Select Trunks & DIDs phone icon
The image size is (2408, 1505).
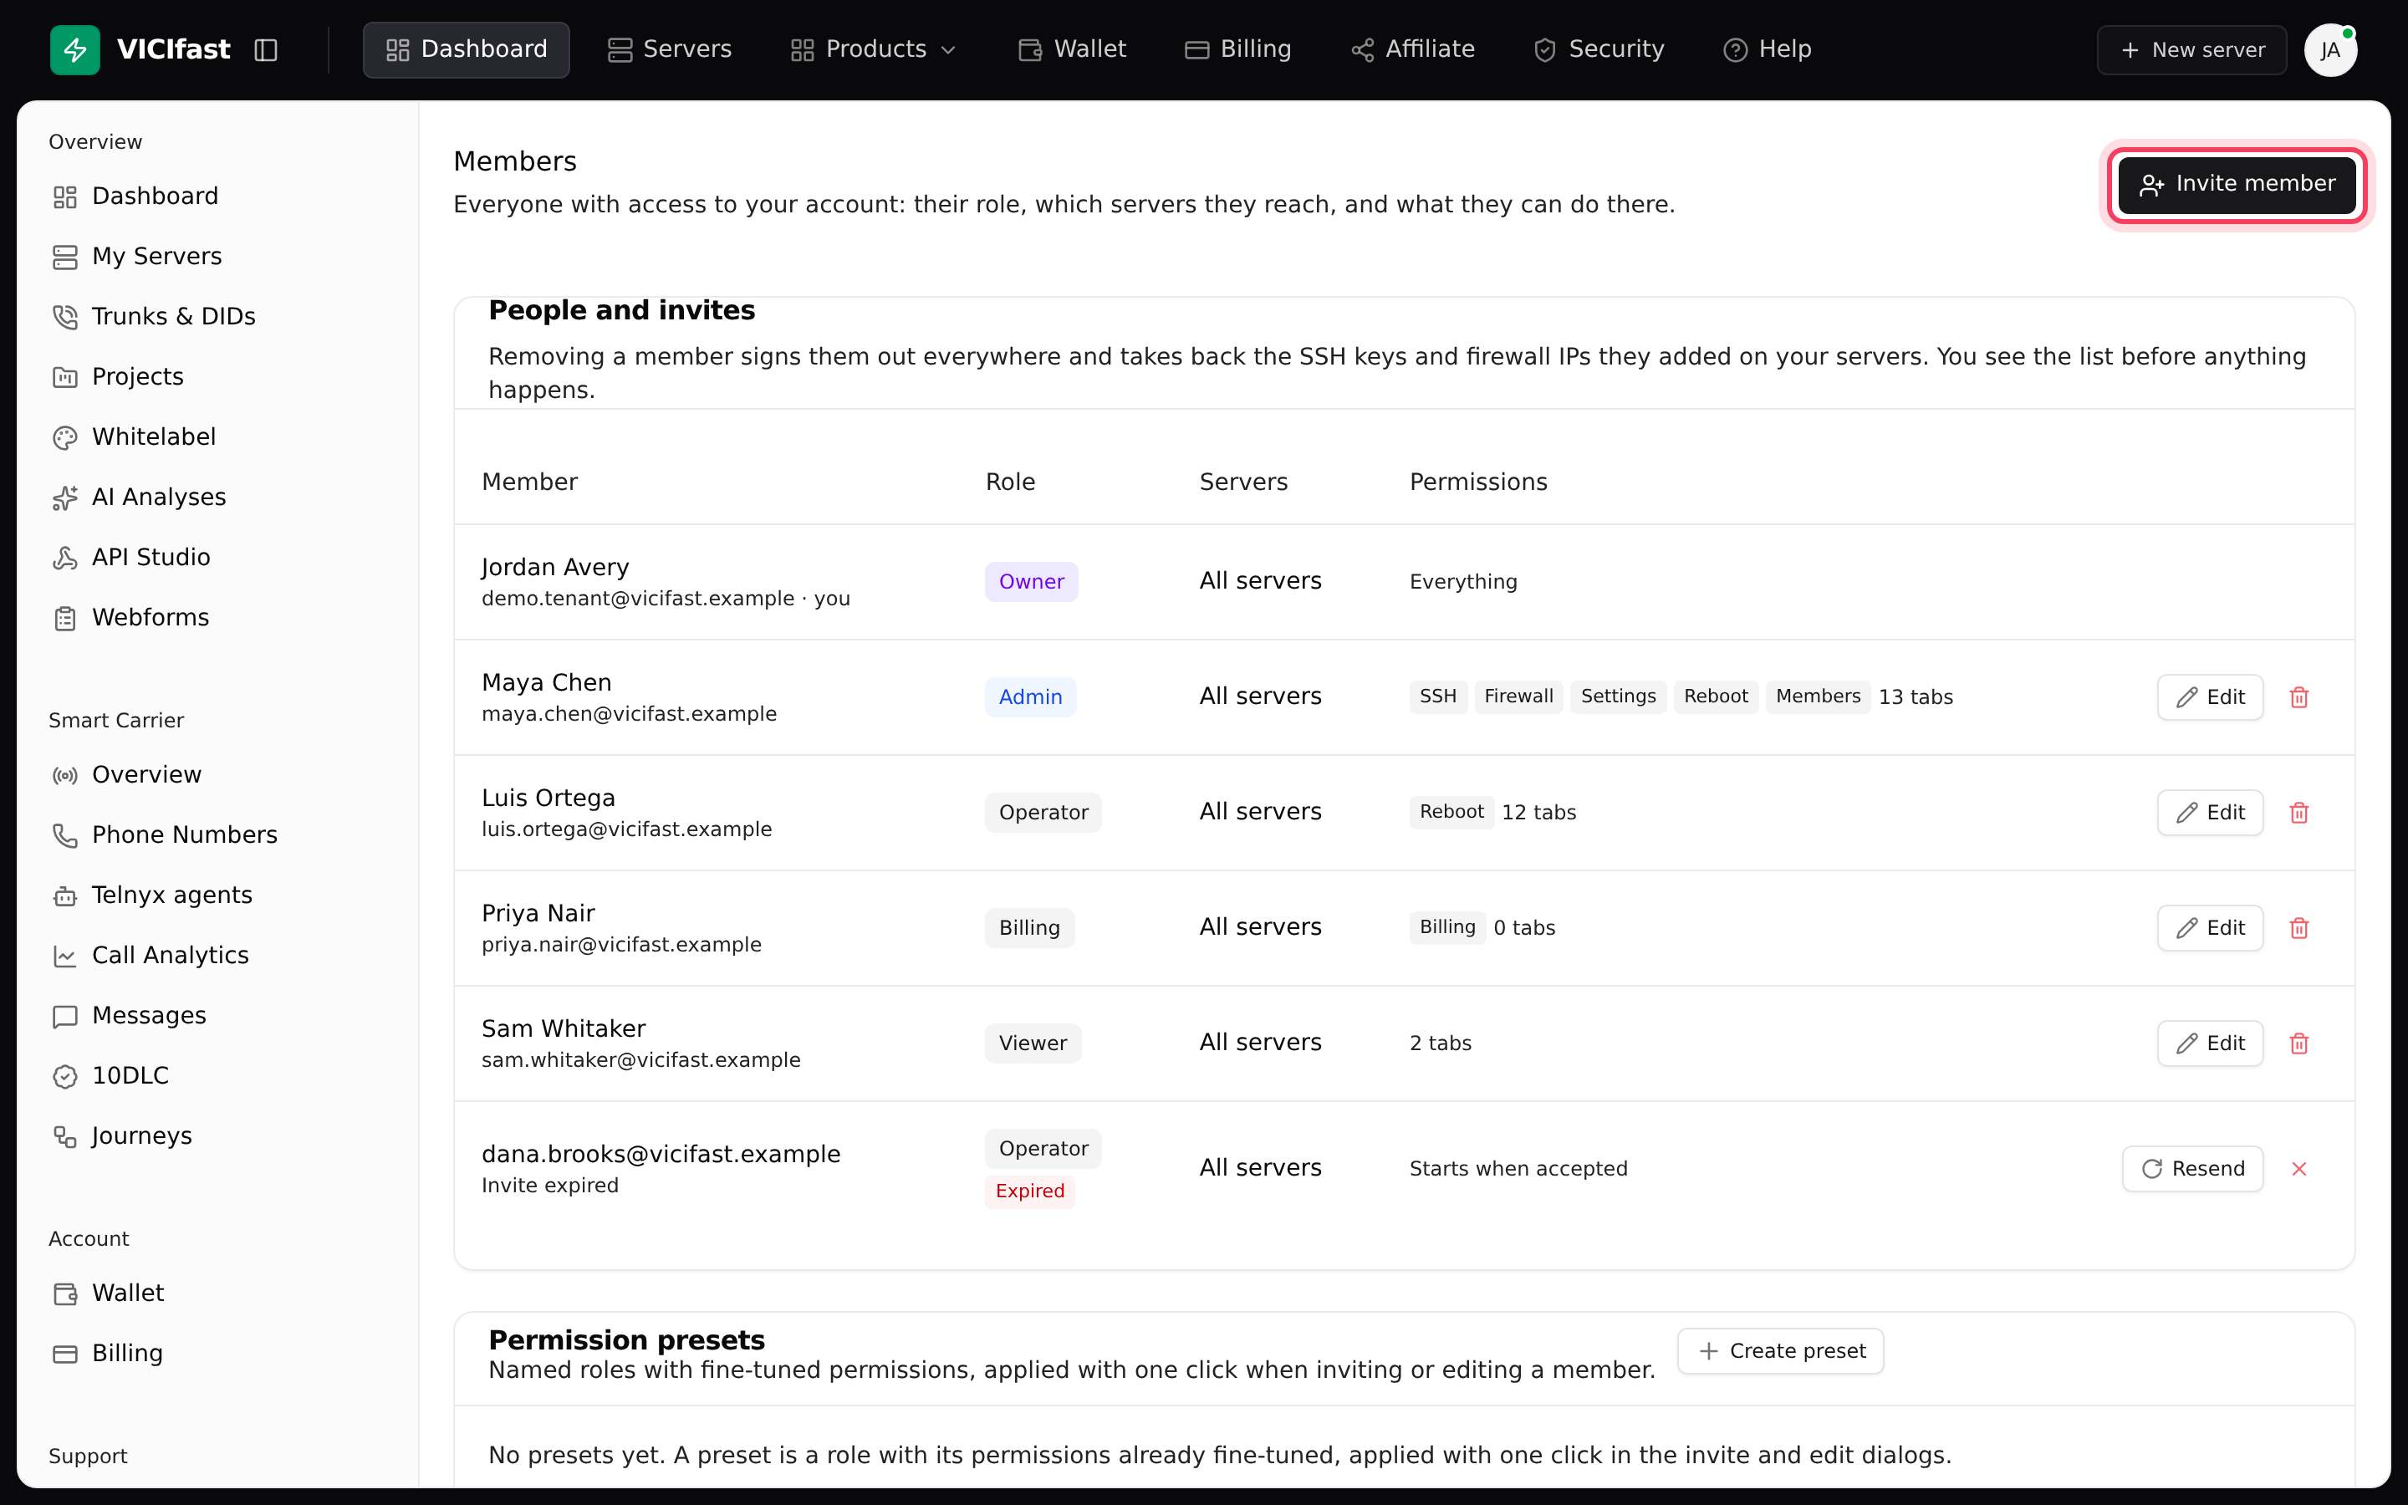64,317
